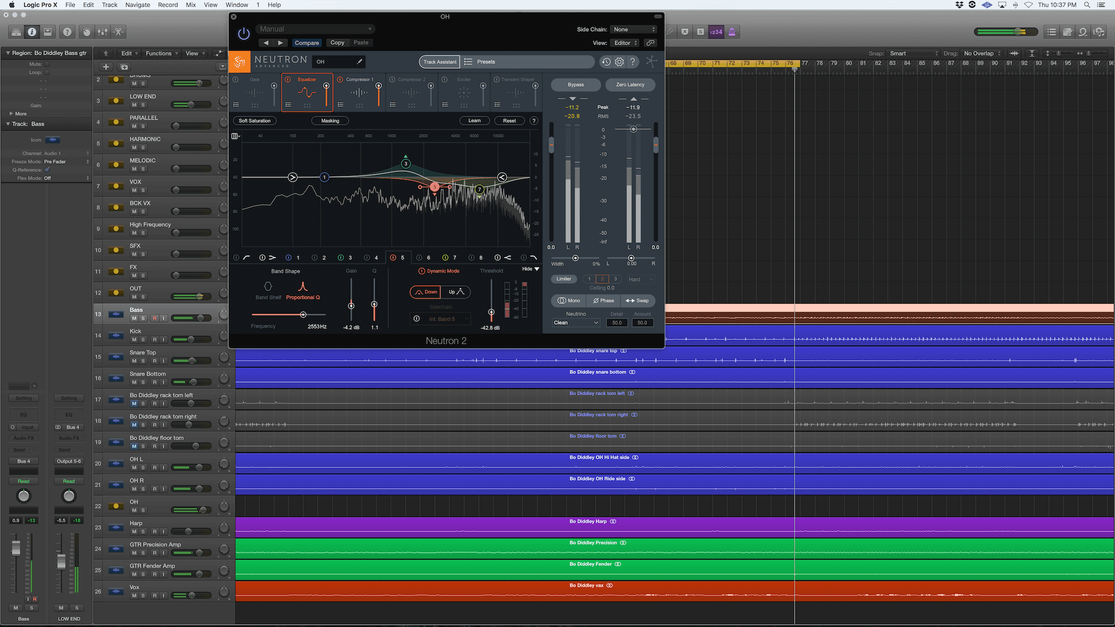Open the Manual preset dropdown
1115x627 pixels.
[315, 29]
